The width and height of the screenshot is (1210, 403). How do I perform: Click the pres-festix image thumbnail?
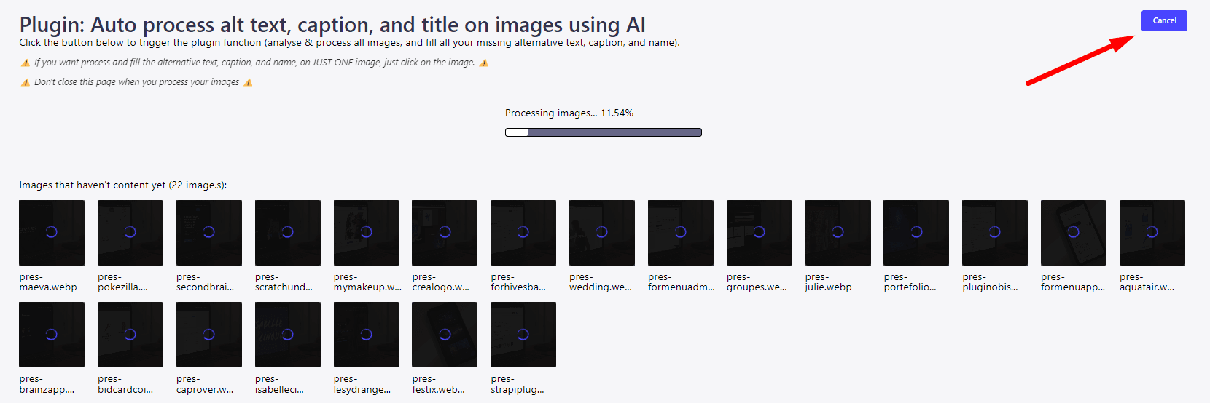(445, 335)
